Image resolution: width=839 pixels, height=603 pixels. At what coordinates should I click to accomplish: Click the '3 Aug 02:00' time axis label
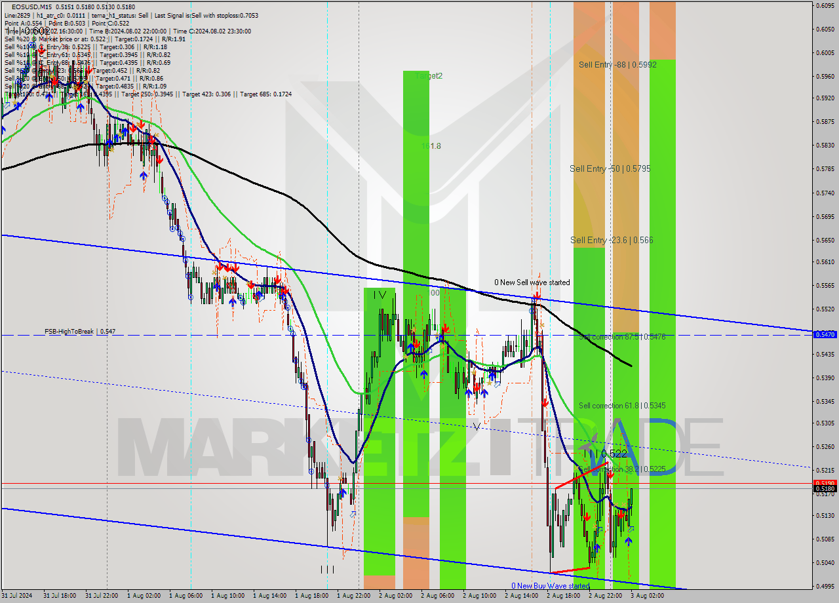(x=648, y=596)
